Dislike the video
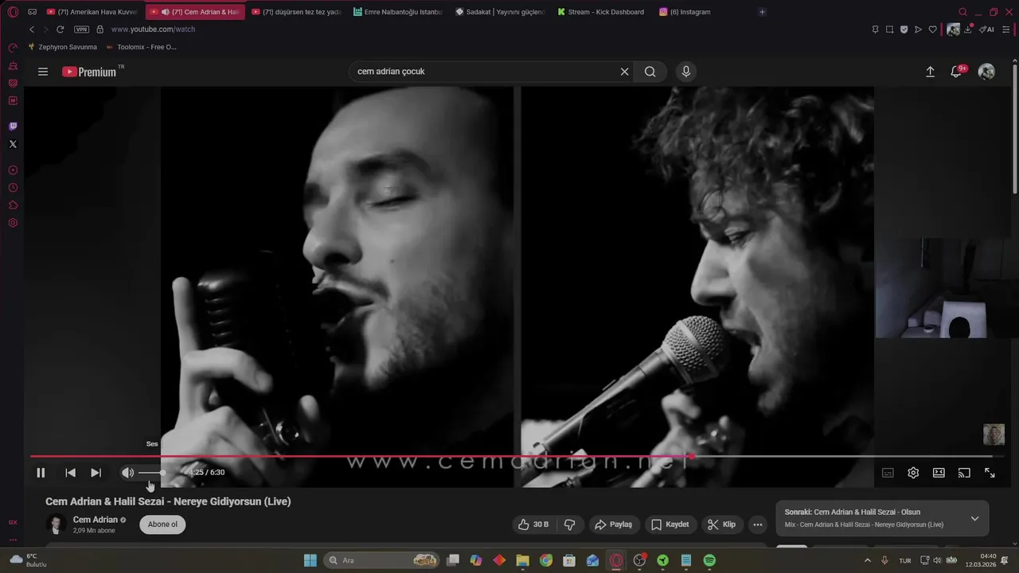Viewport: 1019px width, 573px height. (x=570, y=524)
